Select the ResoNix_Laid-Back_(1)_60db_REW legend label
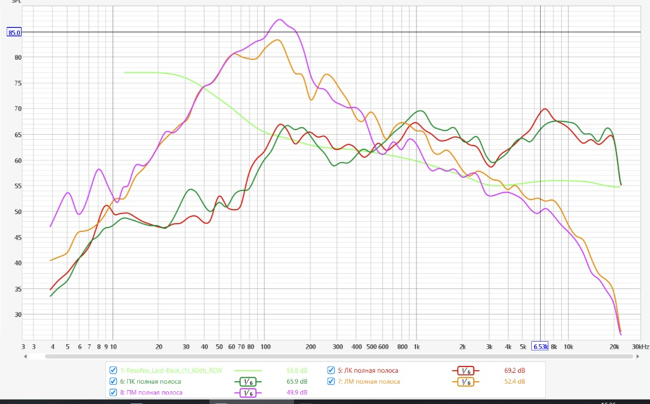The width and height of the screenshot is (650, 404). [171, 370]
